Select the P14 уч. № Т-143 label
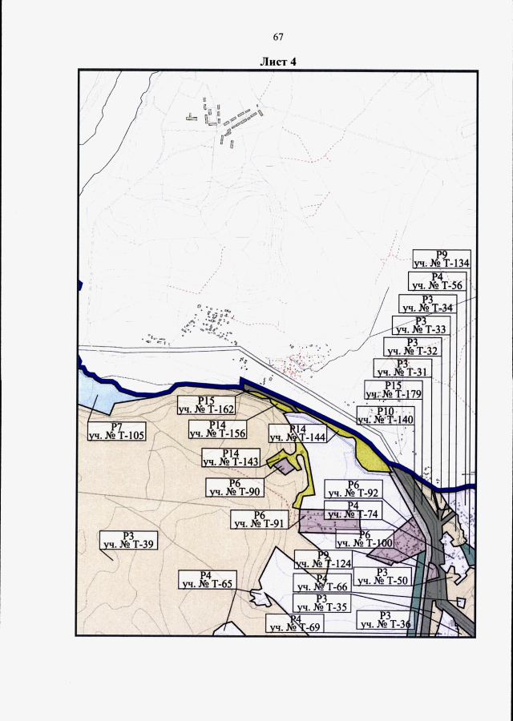 [x=229, y=457]
